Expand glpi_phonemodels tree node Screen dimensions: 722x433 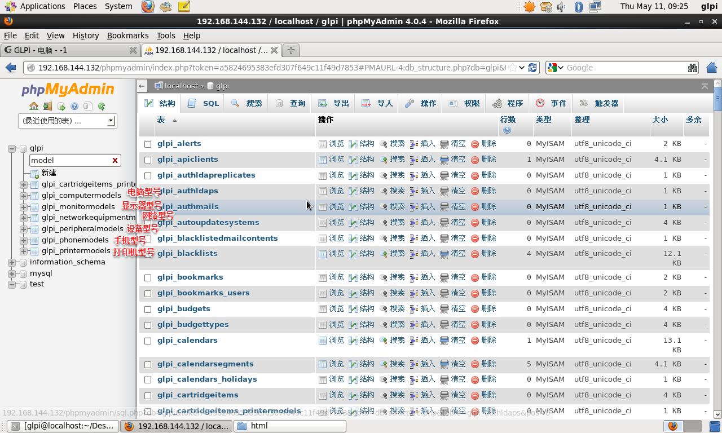pyautogui.click(x=23, y=240)
